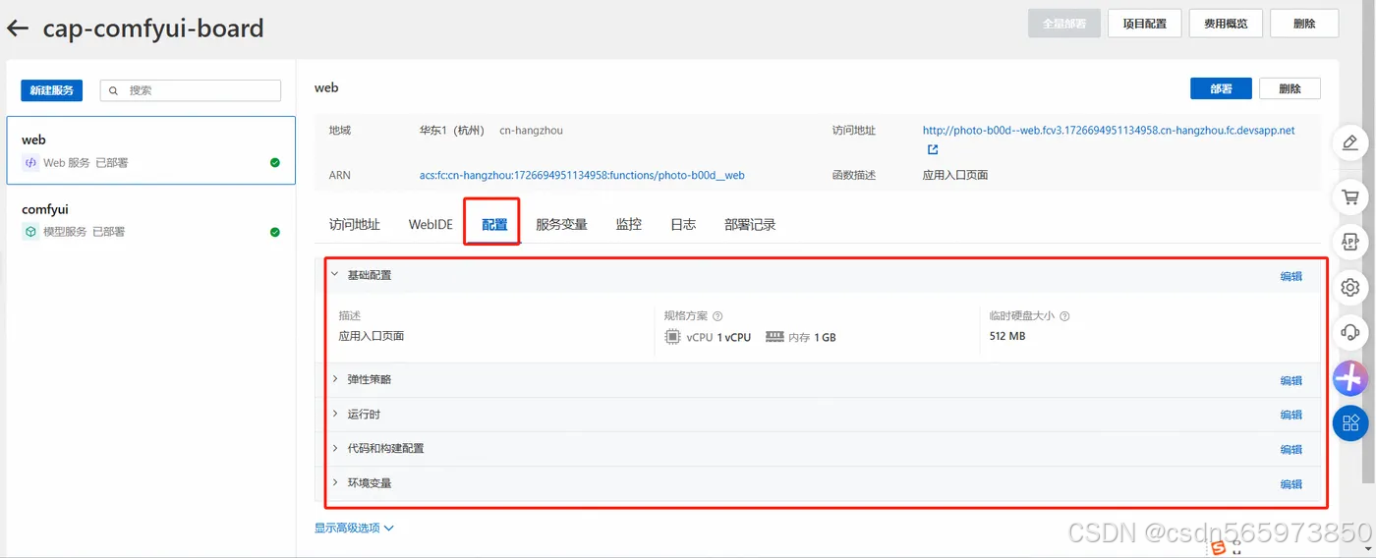Click the cn-hangzhou region text
The height and width of the screenshot is (558, 1376).
click(531, 130)
